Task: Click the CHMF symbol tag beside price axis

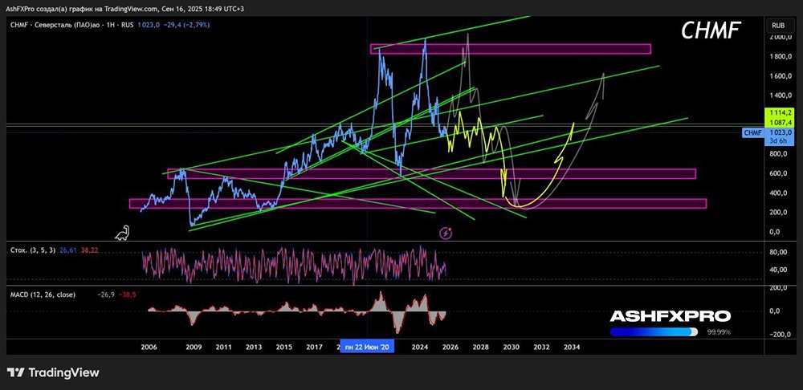Action: click(x=752, y=132)
